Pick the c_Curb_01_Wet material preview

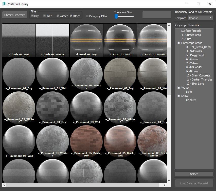(19, 40)
